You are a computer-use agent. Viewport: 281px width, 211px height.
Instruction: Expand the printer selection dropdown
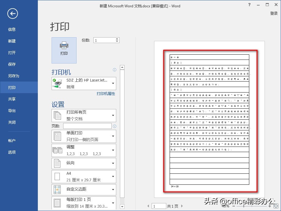[x=113, y=83]
